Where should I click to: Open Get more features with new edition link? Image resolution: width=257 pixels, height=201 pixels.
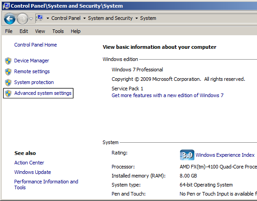pyautogui.click(x=168, y=95)
